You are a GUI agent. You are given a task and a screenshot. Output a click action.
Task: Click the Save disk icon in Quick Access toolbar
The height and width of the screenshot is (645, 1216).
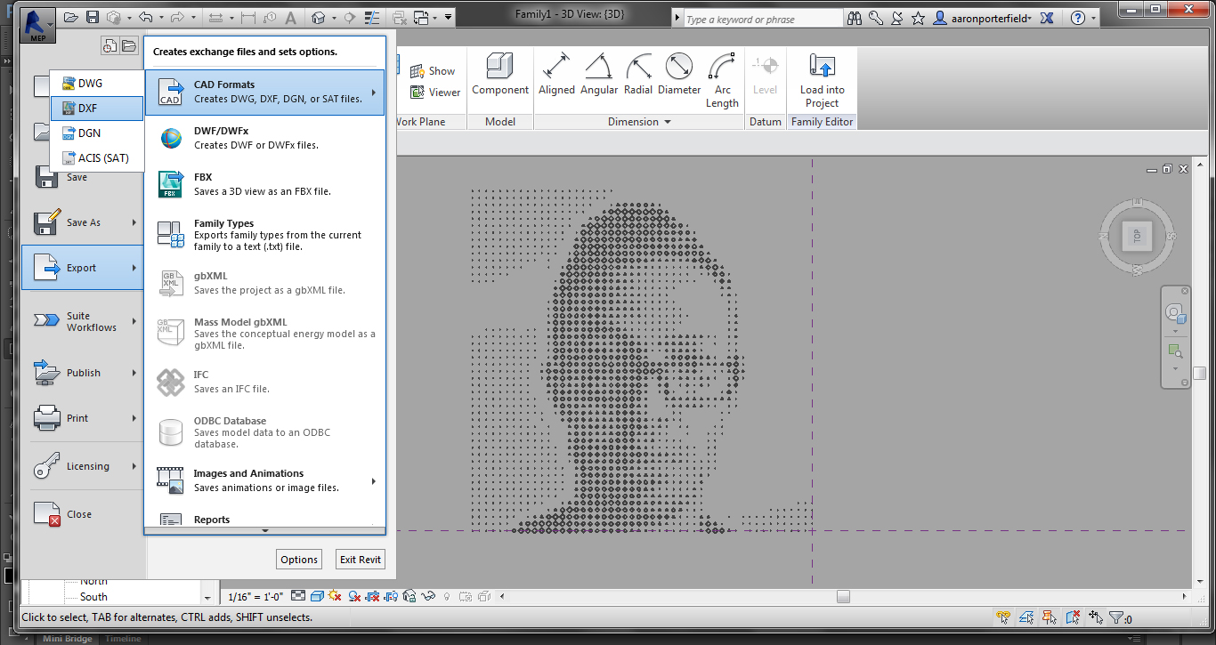93,18
